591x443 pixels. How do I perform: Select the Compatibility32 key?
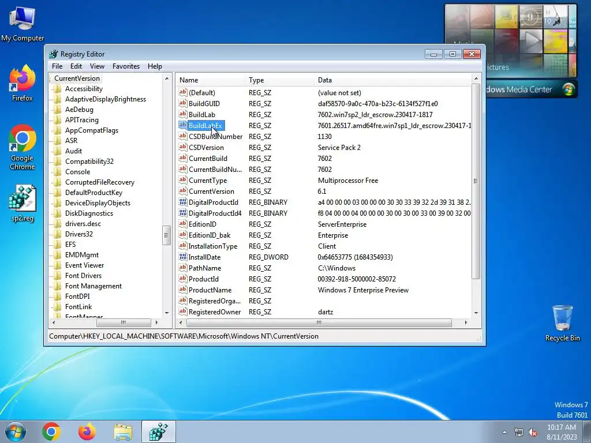89,162
